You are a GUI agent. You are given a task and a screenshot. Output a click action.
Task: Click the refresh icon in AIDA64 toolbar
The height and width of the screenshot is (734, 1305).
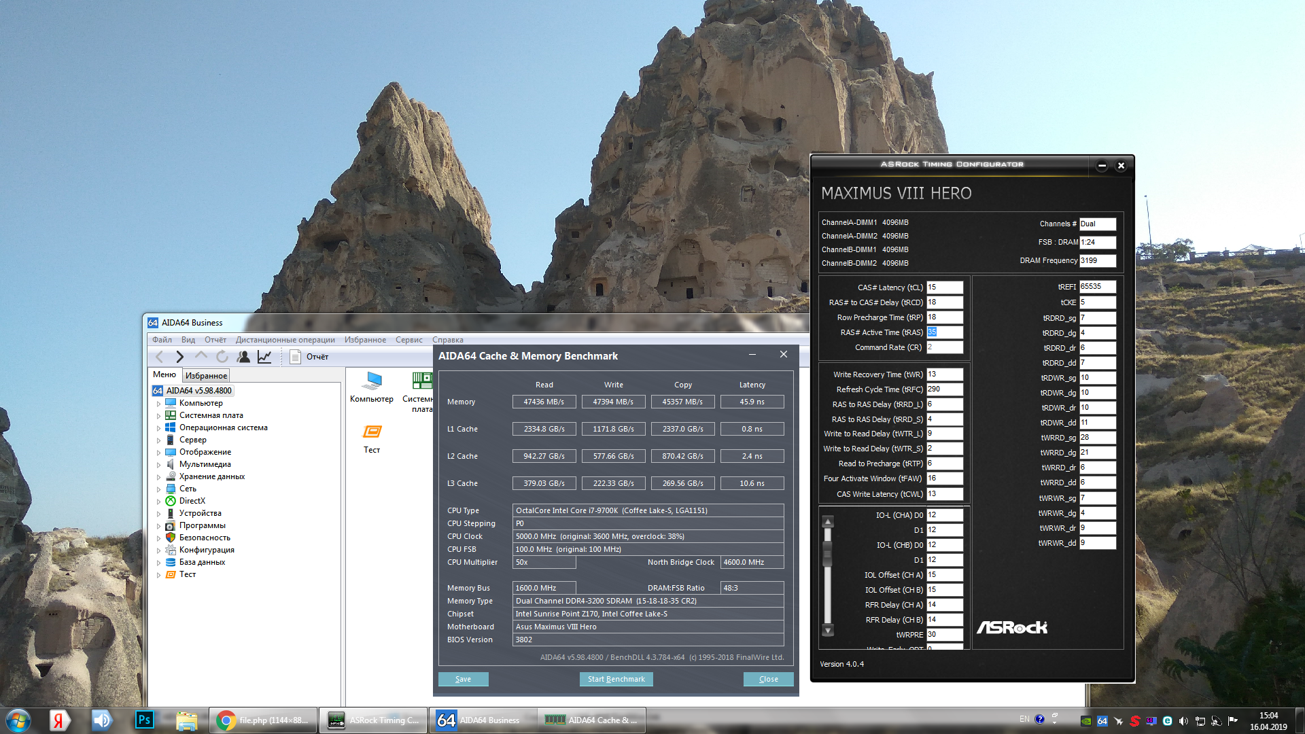coord(222,357)
